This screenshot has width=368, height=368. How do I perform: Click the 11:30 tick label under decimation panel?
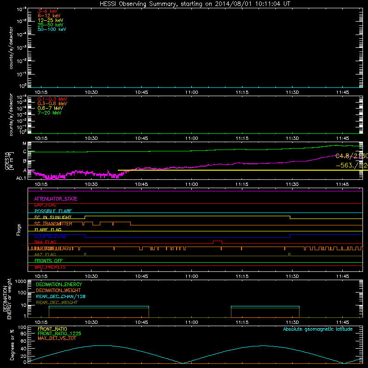[292, 322]
